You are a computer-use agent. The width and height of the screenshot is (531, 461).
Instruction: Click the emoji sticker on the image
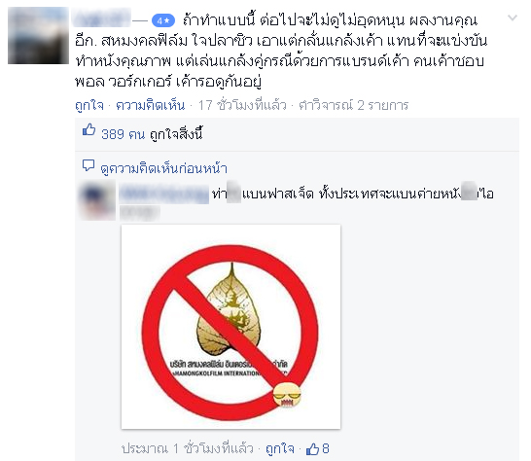coord(287,395)
